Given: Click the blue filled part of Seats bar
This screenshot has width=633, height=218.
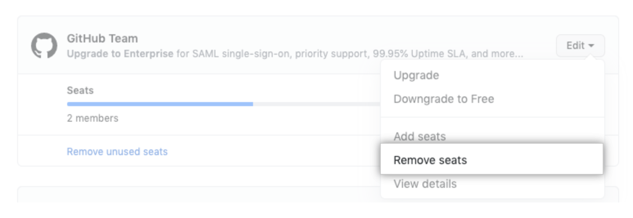Looking at the screenshot, I should (x=160, y=104).
